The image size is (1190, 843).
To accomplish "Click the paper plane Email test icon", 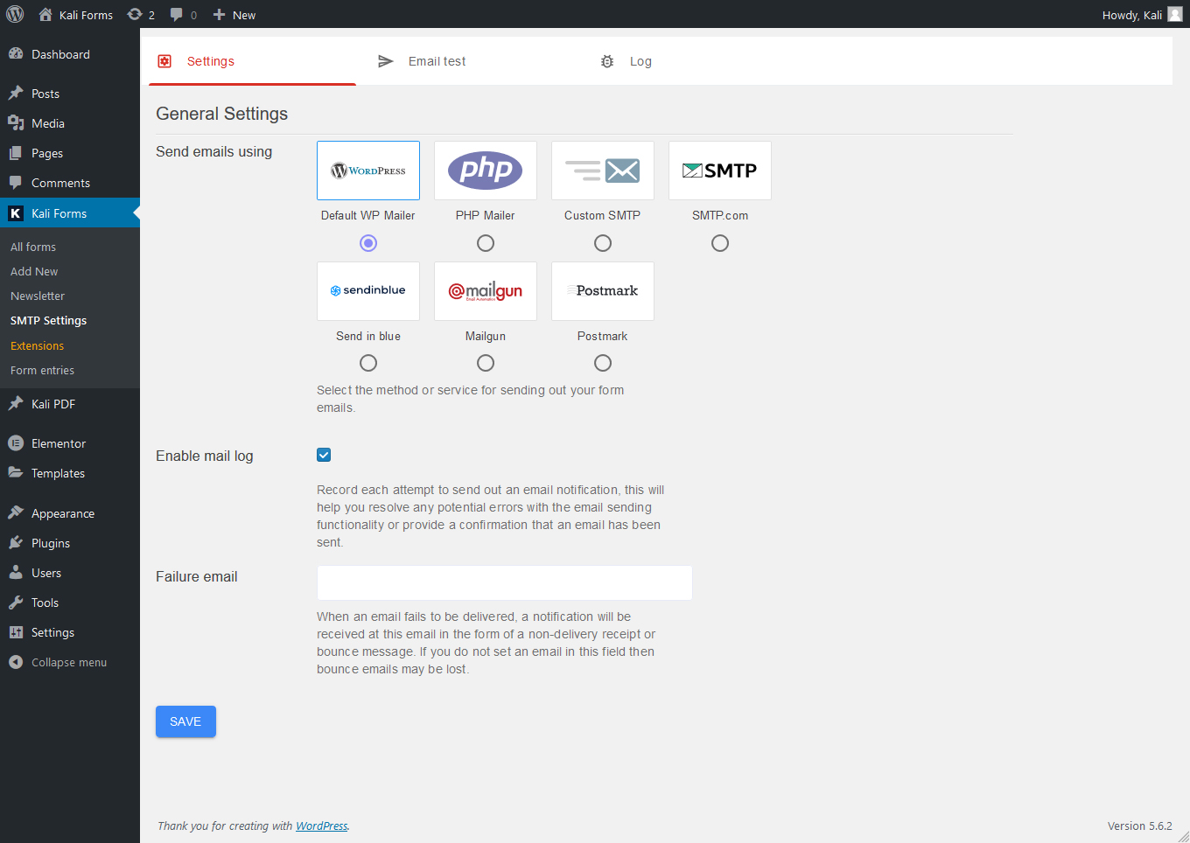I will pyautogui.click(x=386, y=60).
